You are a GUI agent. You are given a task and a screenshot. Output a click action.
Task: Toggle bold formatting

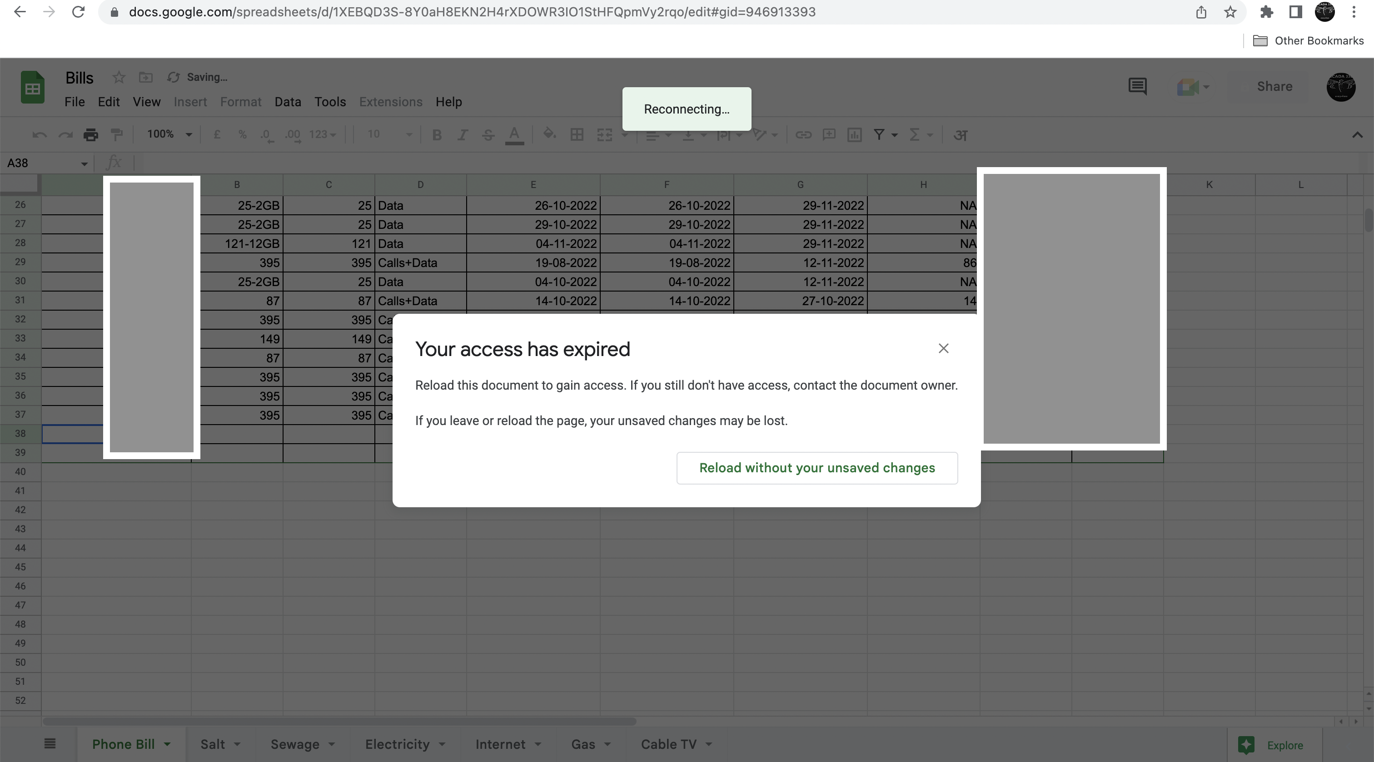[437, 135]
